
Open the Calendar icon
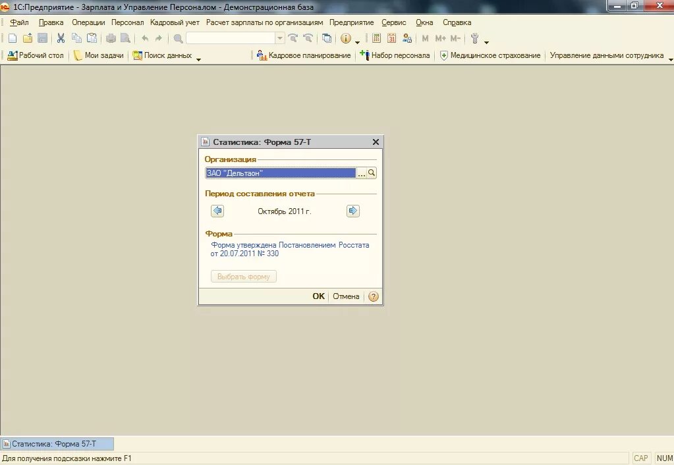[391, 38]
